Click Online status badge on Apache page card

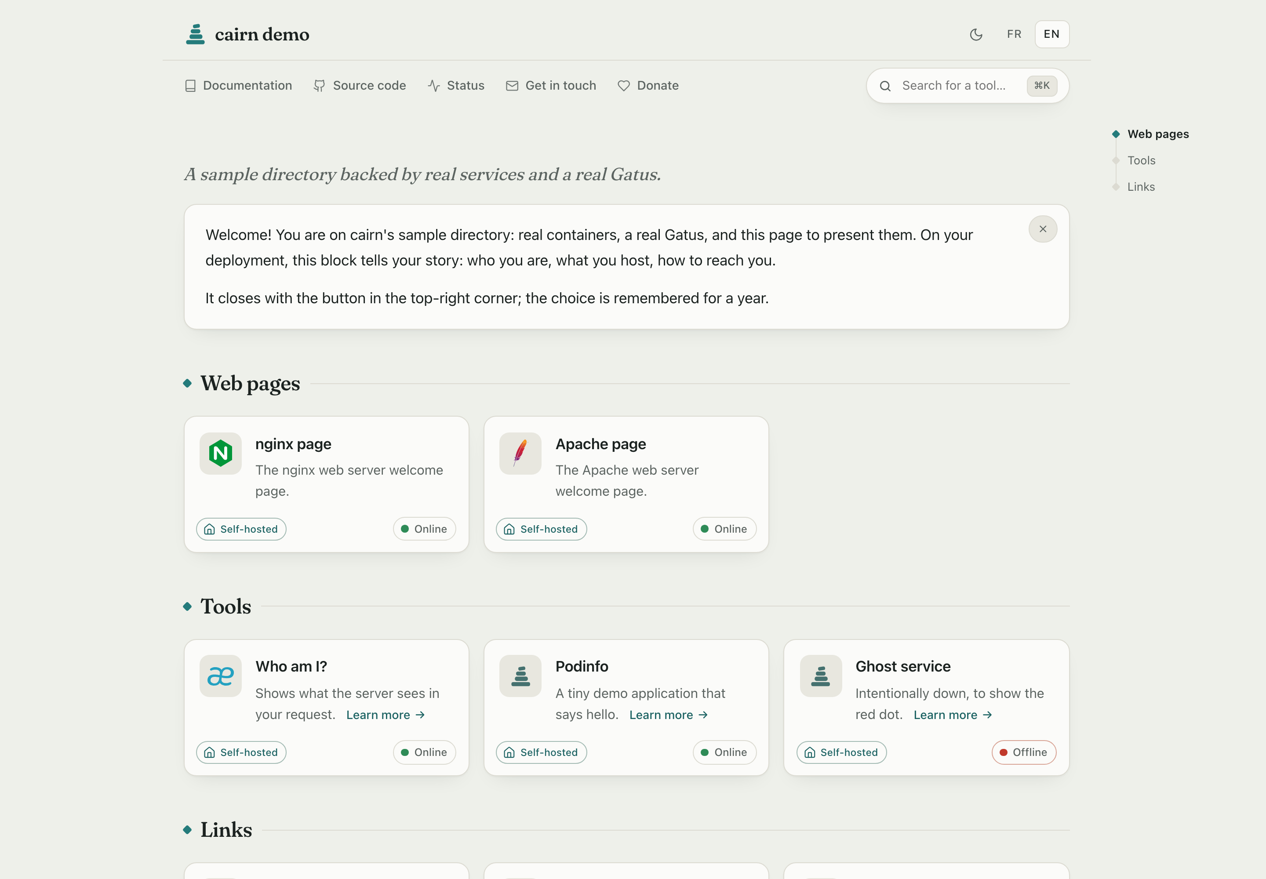pos(724,529)
